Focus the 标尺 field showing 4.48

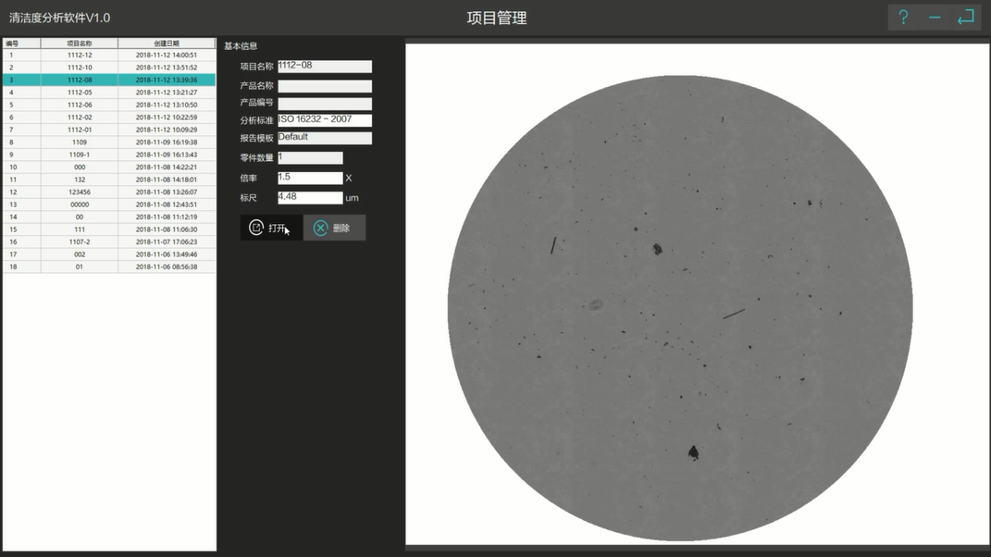point(310,197)
